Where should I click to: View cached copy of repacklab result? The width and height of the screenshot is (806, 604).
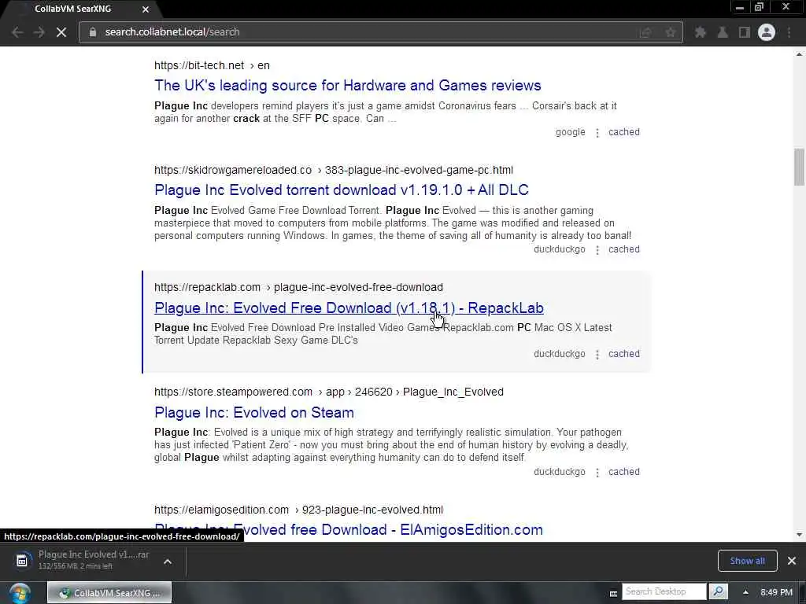point(624,354)
